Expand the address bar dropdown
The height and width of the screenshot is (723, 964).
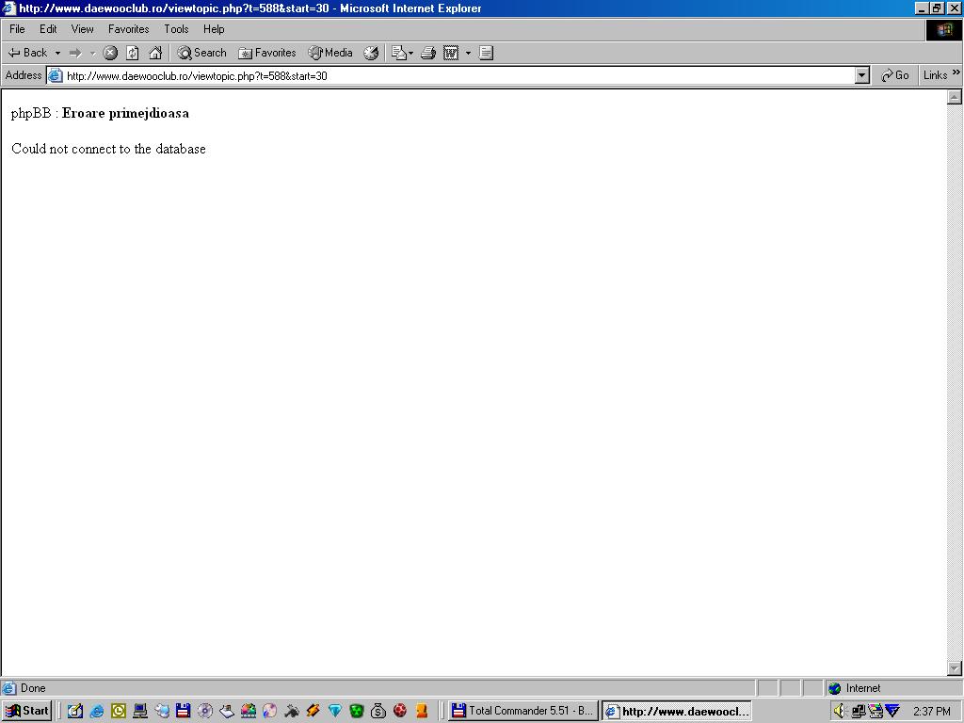click(861, 75)
